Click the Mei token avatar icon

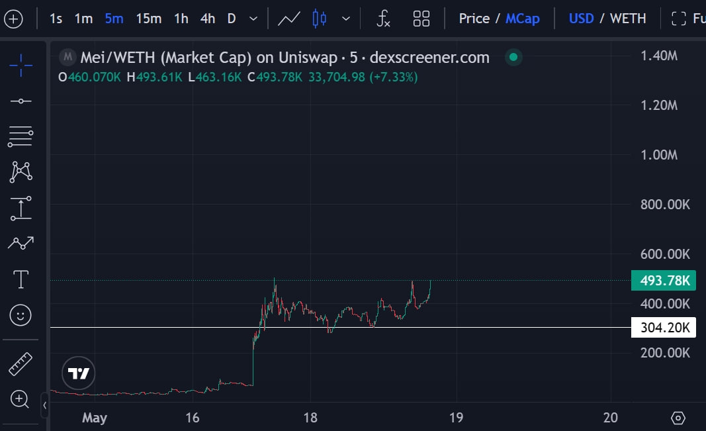(x=67, y=57)
